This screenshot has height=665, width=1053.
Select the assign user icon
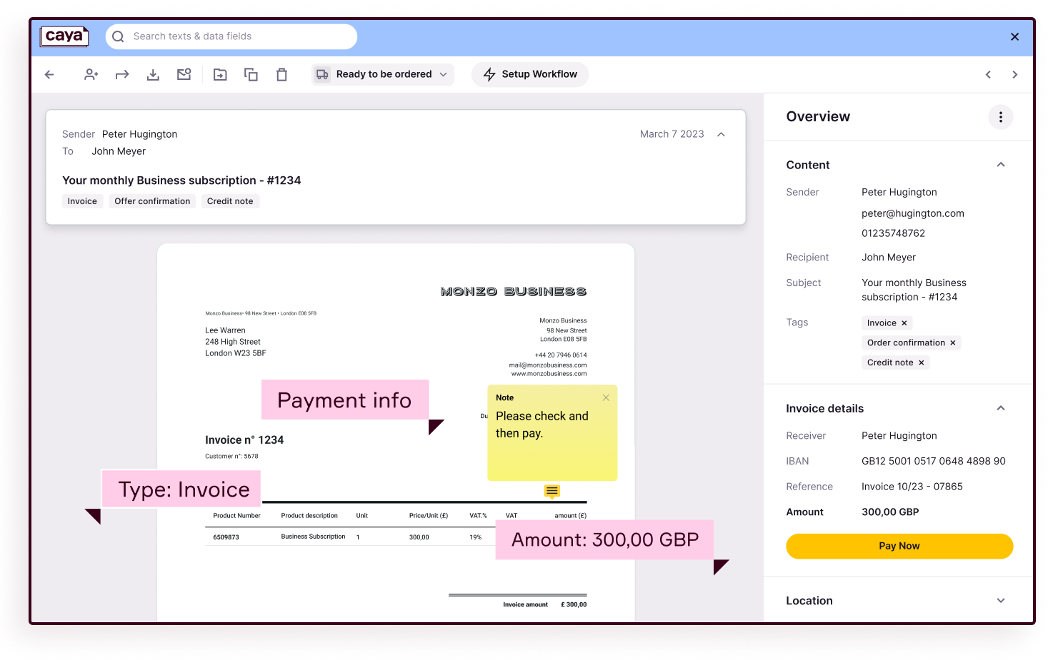coord(91,74)
